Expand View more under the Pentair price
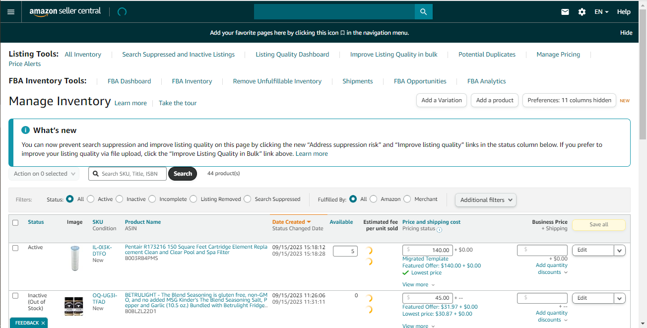647x328 pixels. (x=418, y=285)
